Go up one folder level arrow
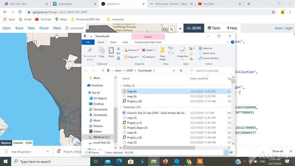The image size is (295, 166). pyautogui.click(x=103, y=71)
